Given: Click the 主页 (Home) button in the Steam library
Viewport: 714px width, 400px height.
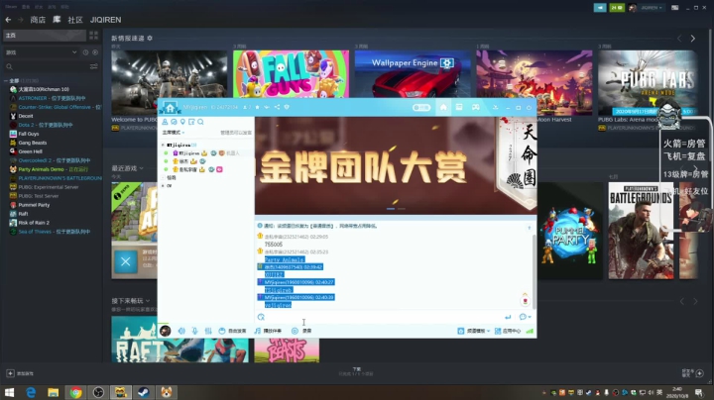Looking at the screenshot, I should coord(45,35).
